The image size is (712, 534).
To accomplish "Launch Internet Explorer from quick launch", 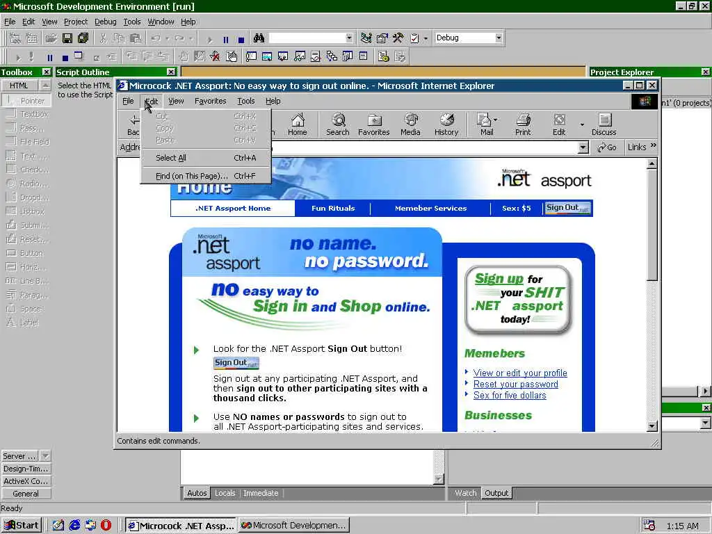I will [74, 525].
